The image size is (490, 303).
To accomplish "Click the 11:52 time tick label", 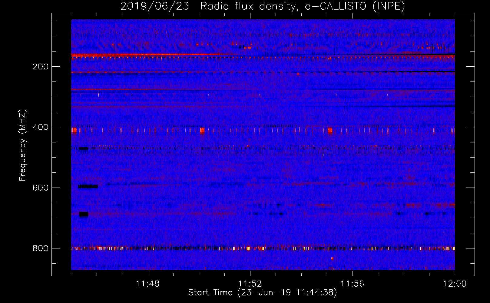I will point(250,284).
